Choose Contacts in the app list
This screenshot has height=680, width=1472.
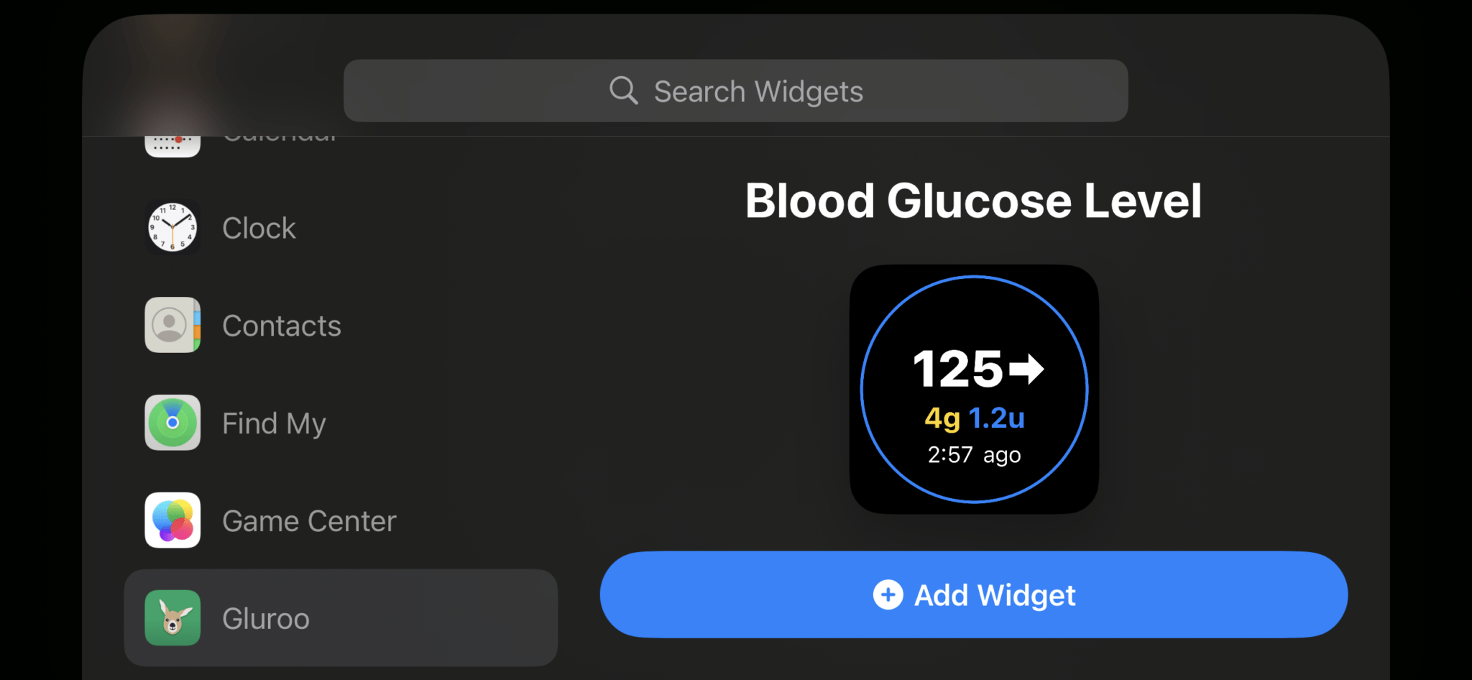pos(282,325)
